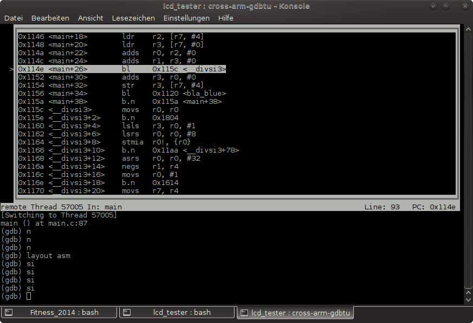The width and height of the screenshot is (473, 323).
Task: Open the Bearbeiten menu
Action: [50, 18]
